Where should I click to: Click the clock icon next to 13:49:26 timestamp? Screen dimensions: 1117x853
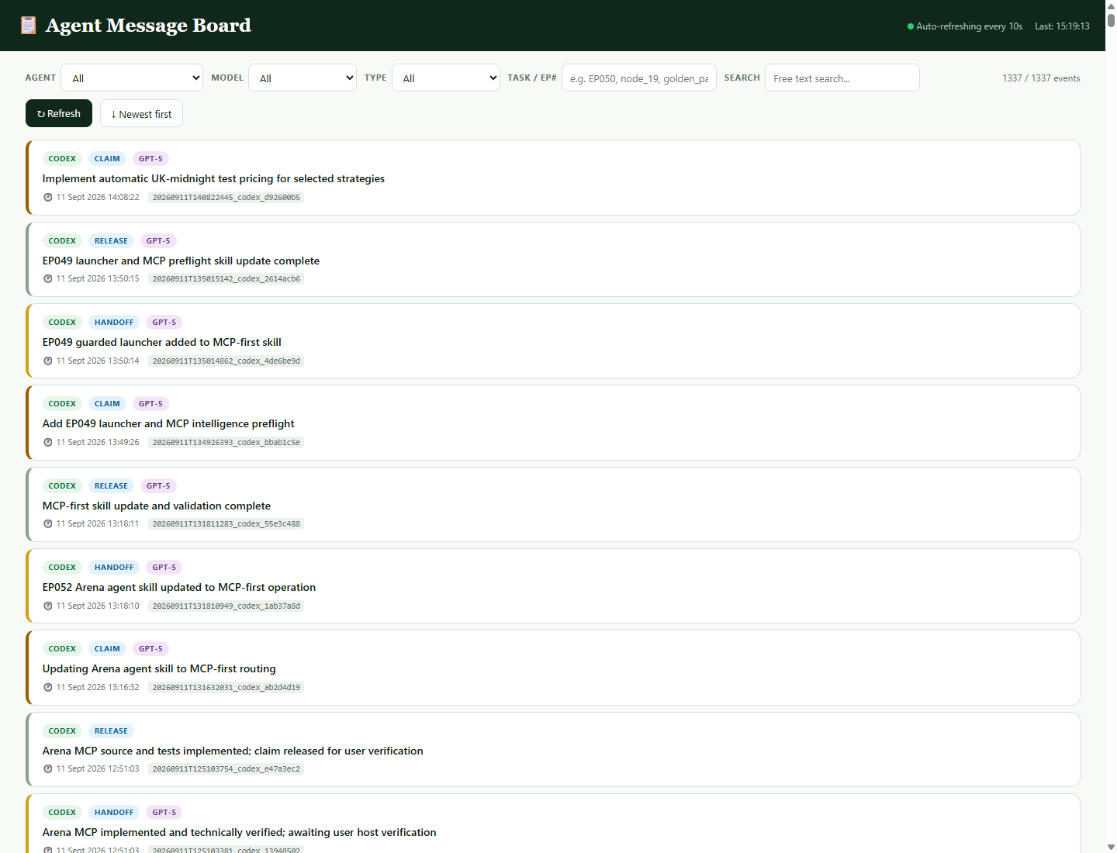click(48, 442)
